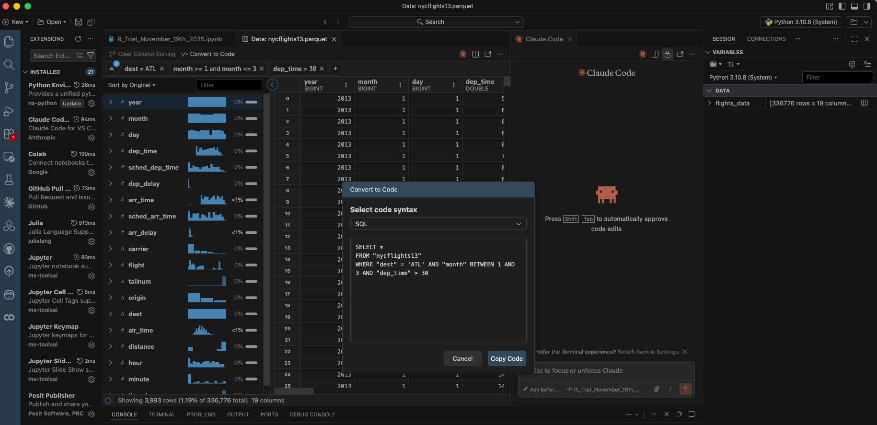The width and height of the screenshot is (877, 425).
Task: Focus the variables Filter field
Action: (837, 78)
